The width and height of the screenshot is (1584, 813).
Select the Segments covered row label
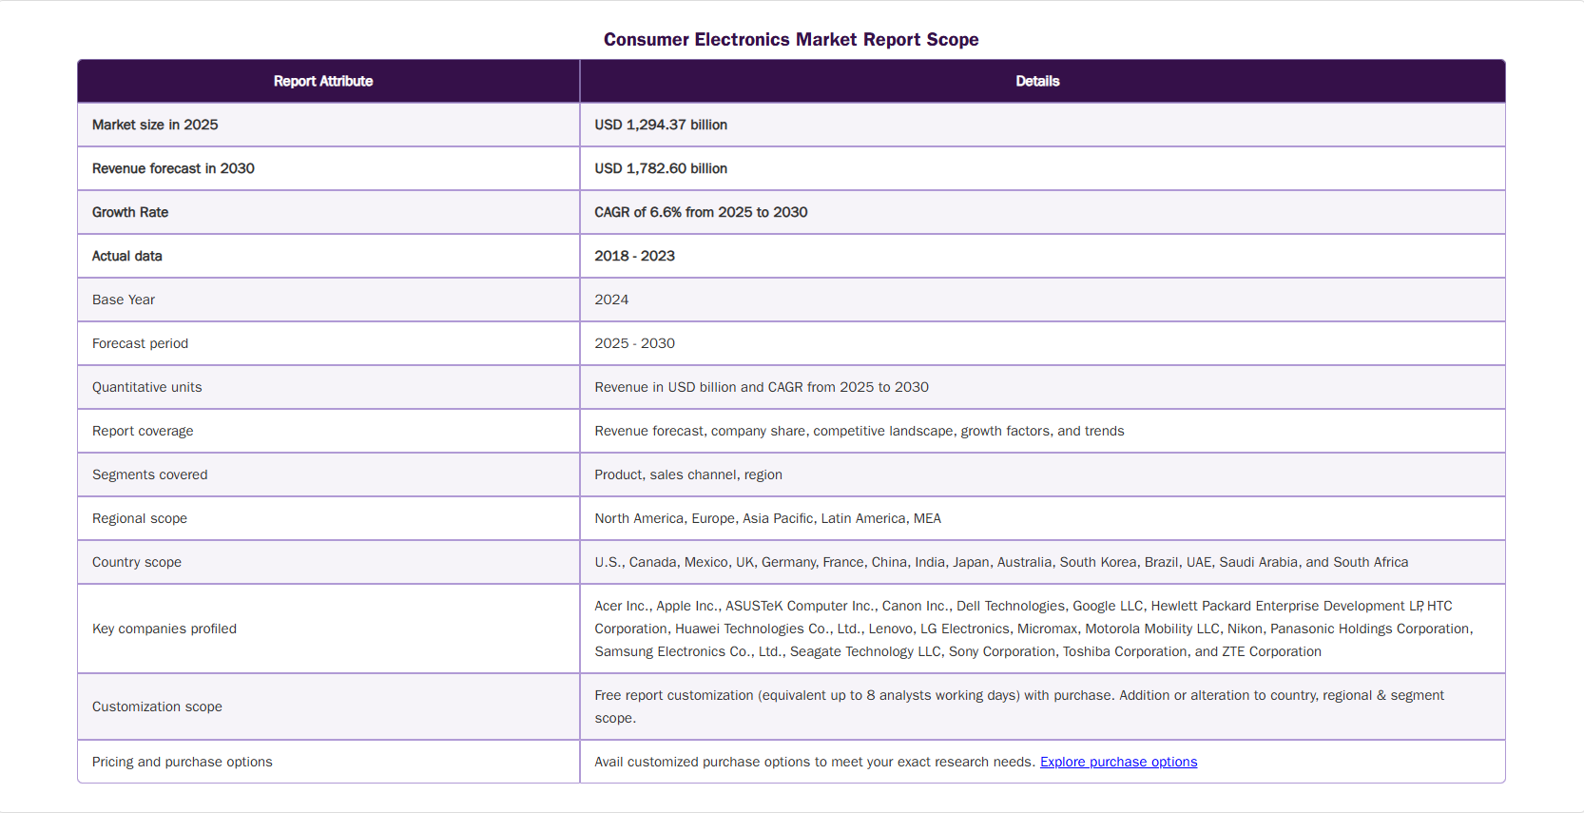coord(149,474)
